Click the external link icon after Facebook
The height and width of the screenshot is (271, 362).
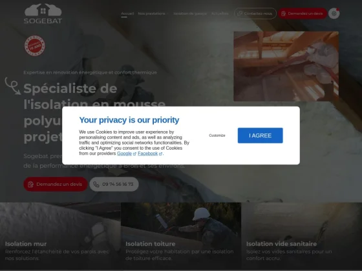pyautogui.click(x=160, y=154)
